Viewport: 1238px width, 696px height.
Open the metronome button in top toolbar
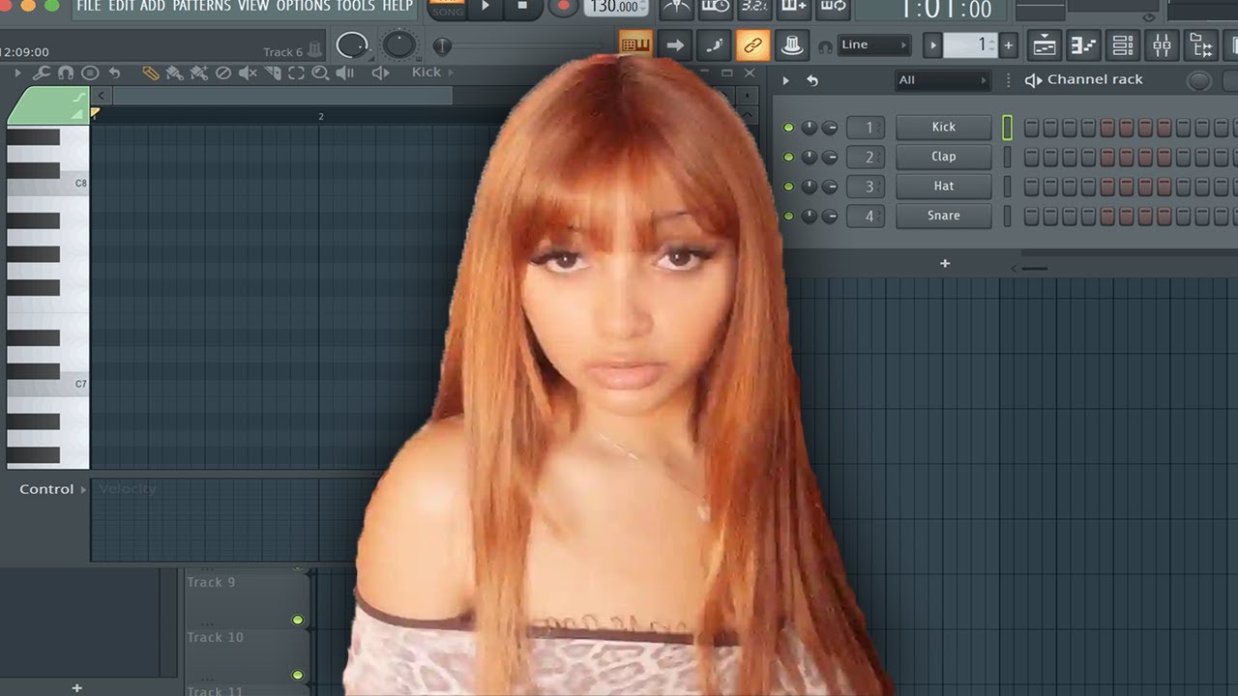pos(677,7)
